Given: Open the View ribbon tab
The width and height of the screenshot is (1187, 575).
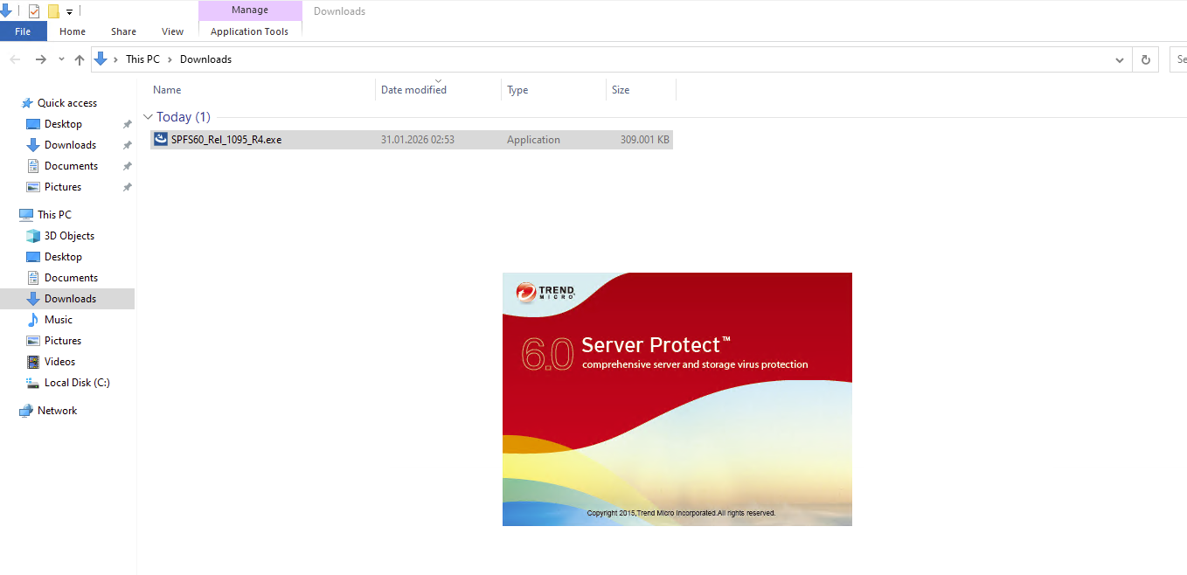Looking at the screenshot, I should [173, 31].
